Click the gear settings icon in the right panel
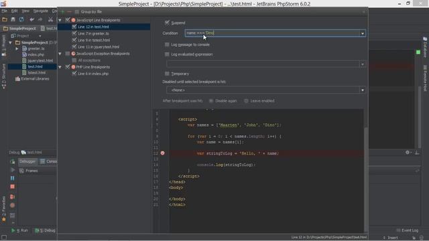This screenshot has height=241, width=429. click(x=408, y=153)
